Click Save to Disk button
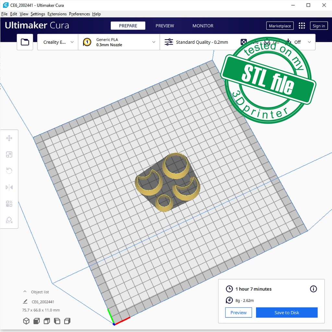This screenshot has height=332, width=332. point(287,313)
